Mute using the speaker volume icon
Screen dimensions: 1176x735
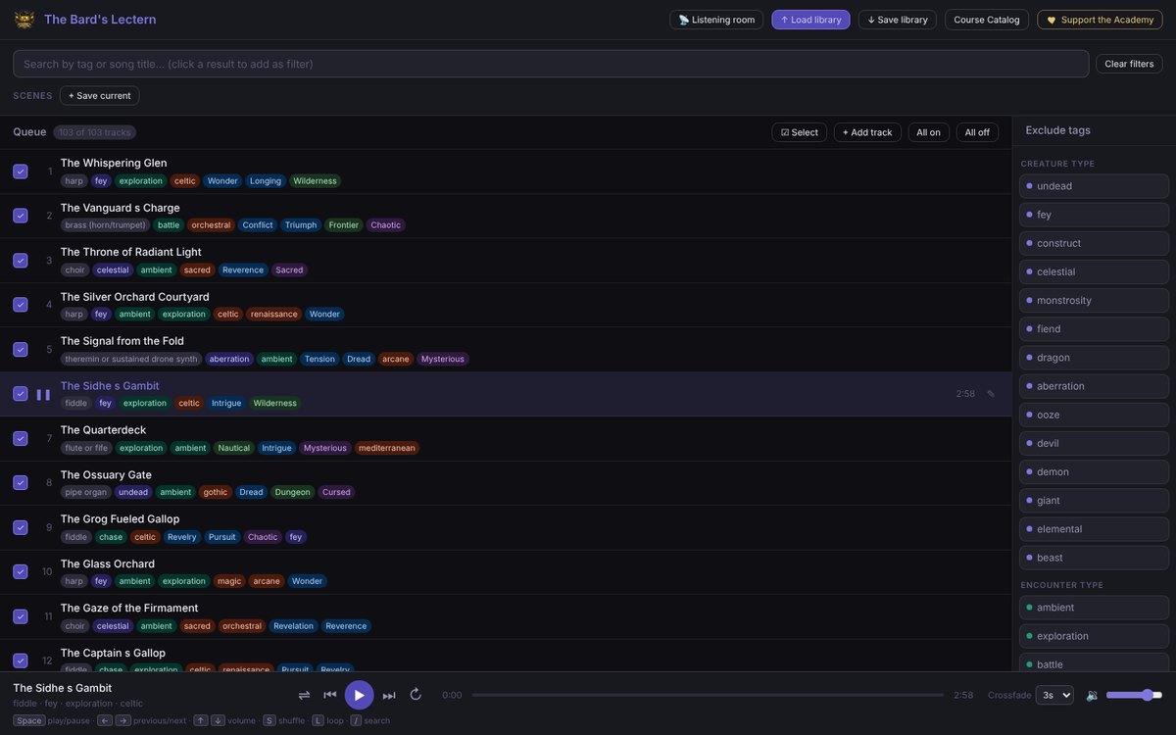click(1093, 695)
